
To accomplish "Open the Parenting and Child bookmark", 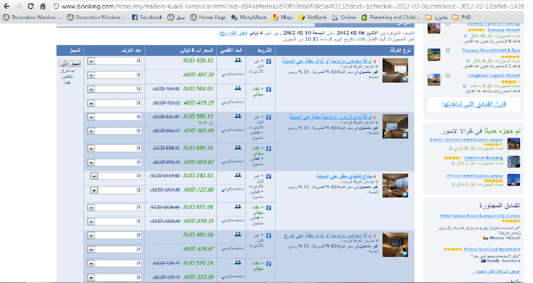I will tap(391, 17).
